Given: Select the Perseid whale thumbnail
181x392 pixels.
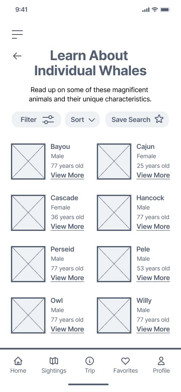Looking at the screenshot, I should tap(28, 264).
